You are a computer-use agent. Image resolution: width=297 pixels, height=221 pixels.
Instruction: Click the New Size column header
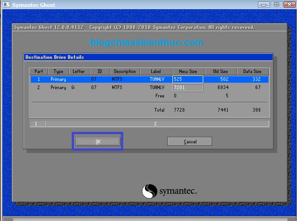(x=188, y=72)
